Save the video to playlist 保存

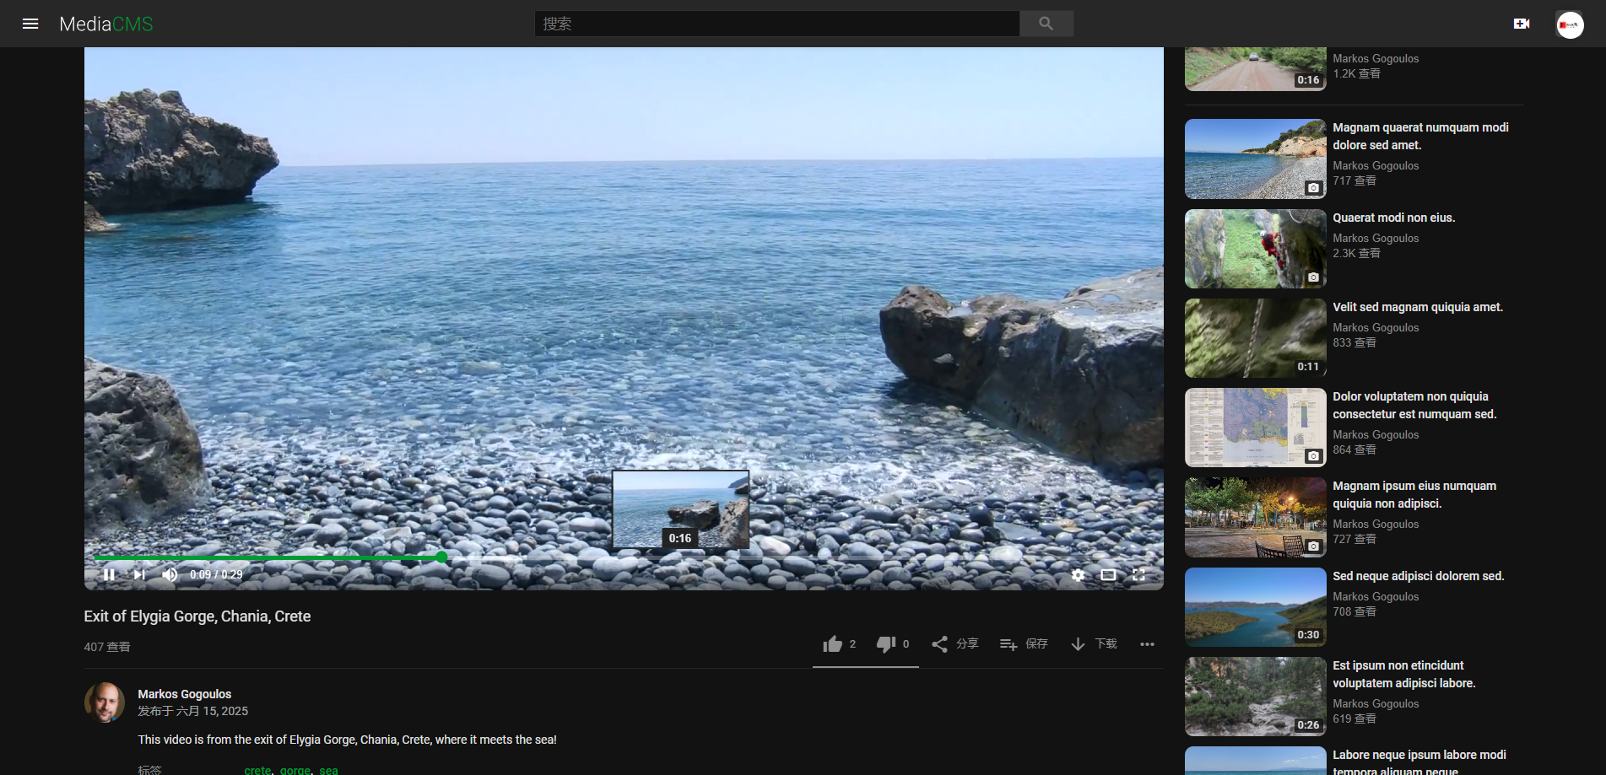(1024, 644)
